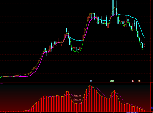Image resolution: width=153 pixels, height=113 pixels.
Task: Click month 8 on the time axis
Action: pos(77,112)
